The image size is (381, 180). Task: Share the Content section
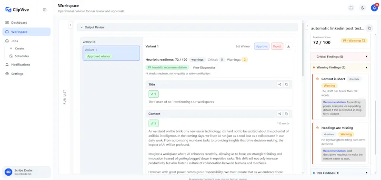pyautogui.click(x=280, y=114)
